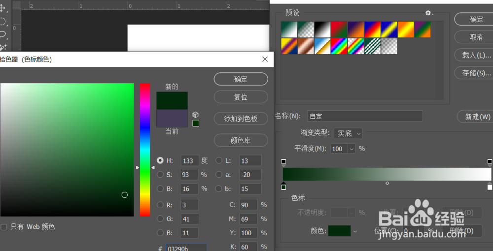Screen dimensions: 493x251
Task: Click the hex color field 03290b
Action: 186,248
